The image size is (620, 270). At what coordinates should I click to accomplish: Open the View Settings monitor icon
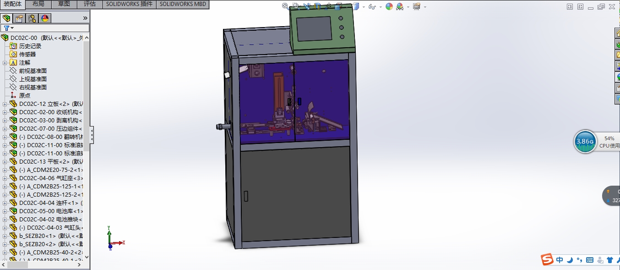click(x=416, y=6)
